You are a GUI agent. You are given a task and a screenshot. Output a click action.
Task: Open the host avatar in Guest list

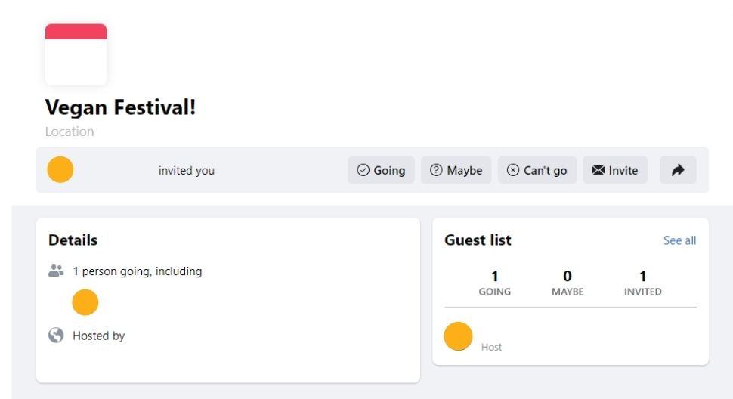click(x=458, y=336)
